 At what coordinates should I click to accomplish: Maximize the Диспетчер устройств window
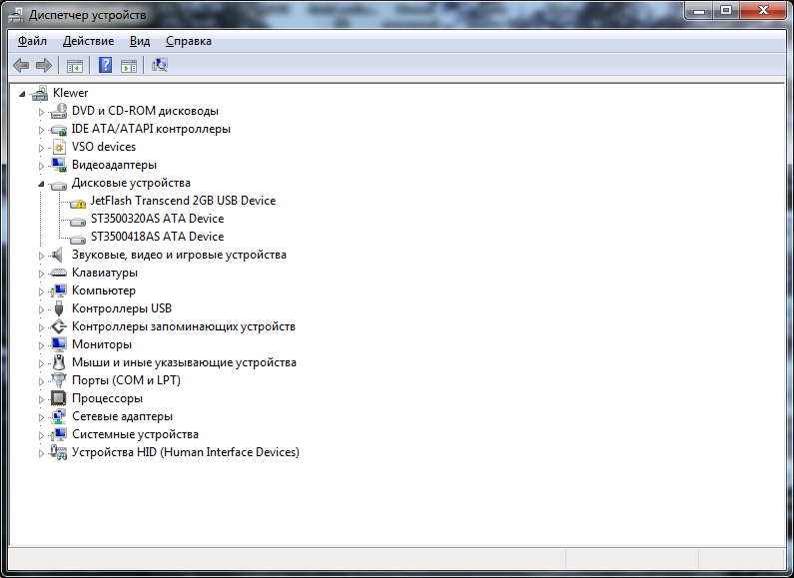pos(726,11)
